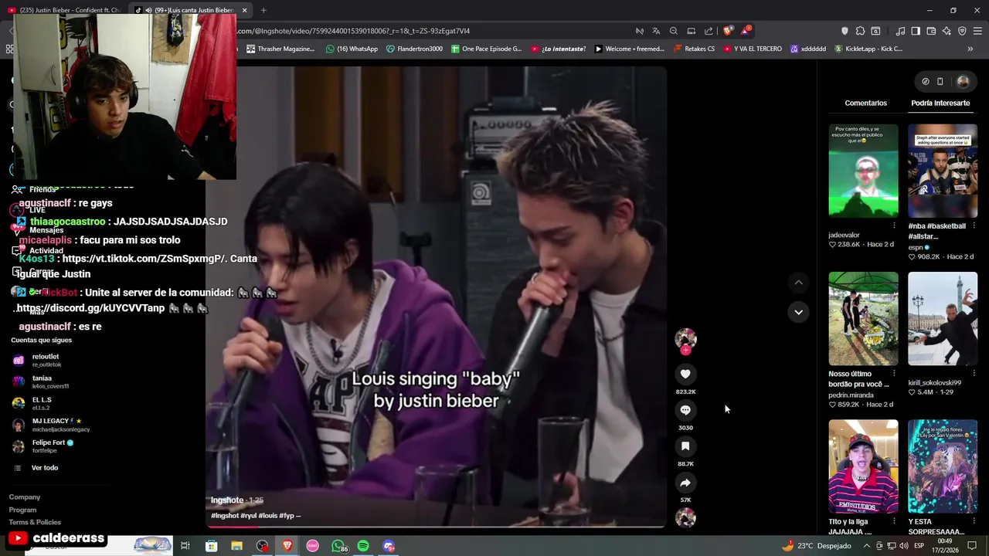
Task: Open the jadeevalor recommended video thumbnail
Action: [x=863, y=171]
